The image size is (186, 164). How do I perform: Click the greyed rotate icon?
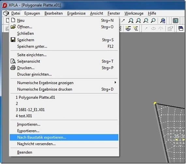[x=153, y=28]
